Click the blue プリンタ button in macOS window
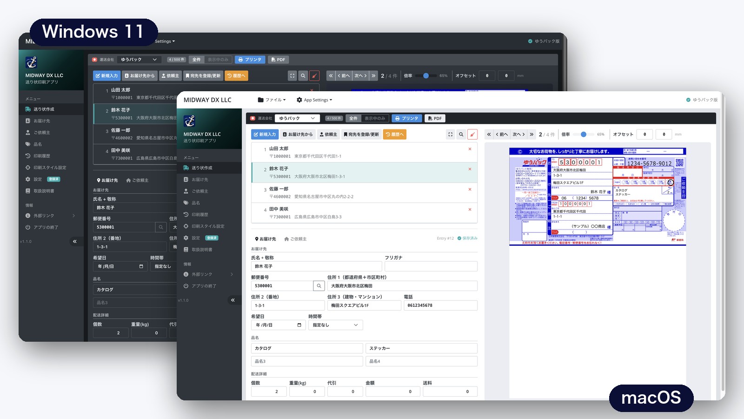 click(407, 118)
